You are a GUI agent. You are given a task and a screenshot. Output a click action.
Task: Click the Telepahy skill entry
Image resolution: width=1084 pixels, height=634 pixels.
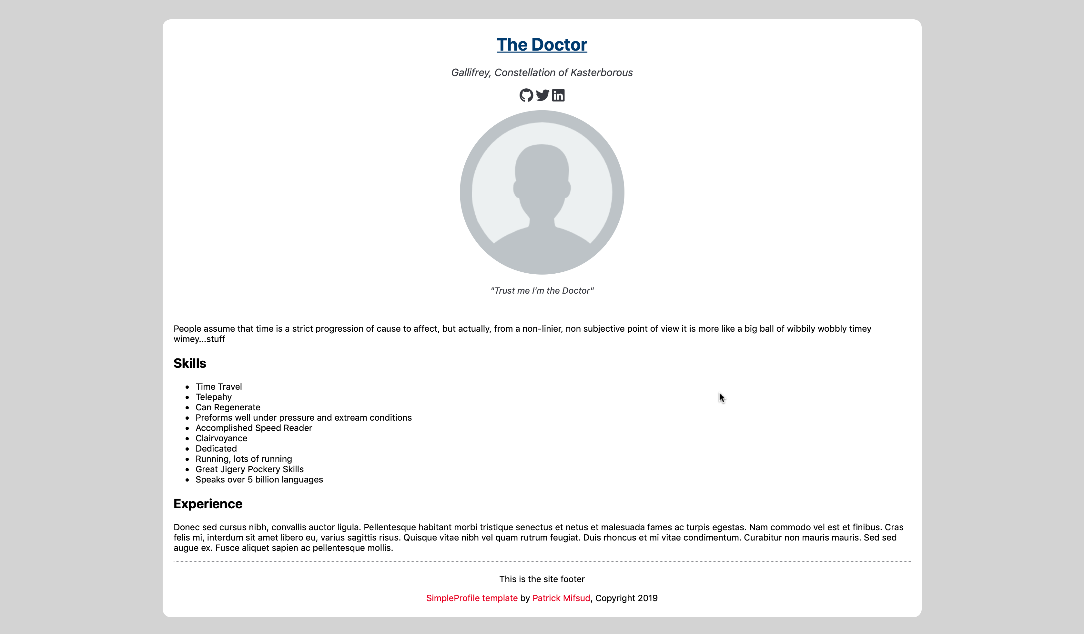pos(213,397)
